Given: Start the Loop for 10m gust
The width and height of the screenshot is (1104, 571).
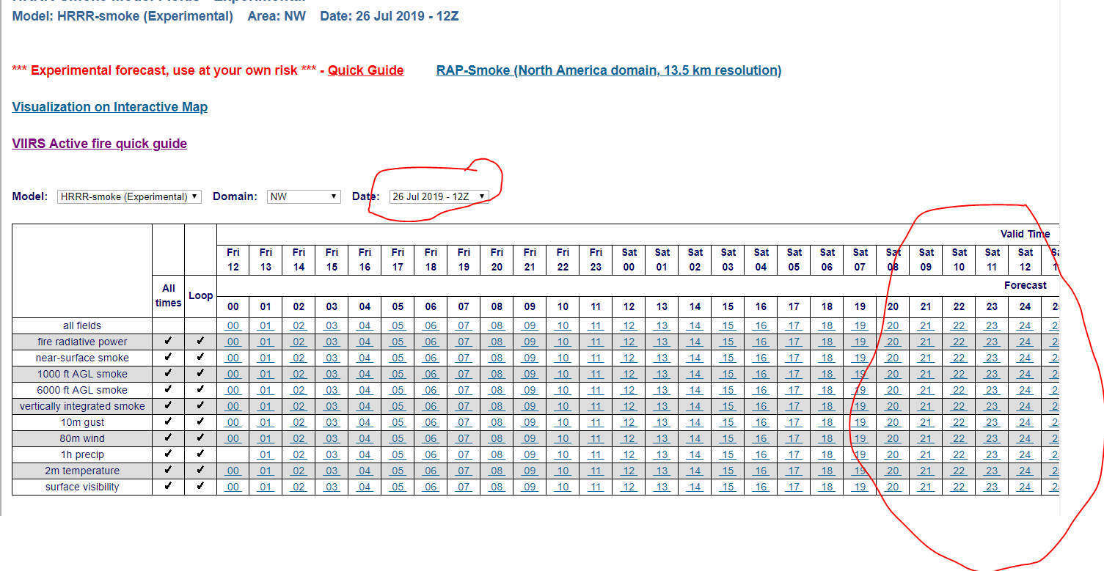Looking at the screenshot, I should point(200,422).
